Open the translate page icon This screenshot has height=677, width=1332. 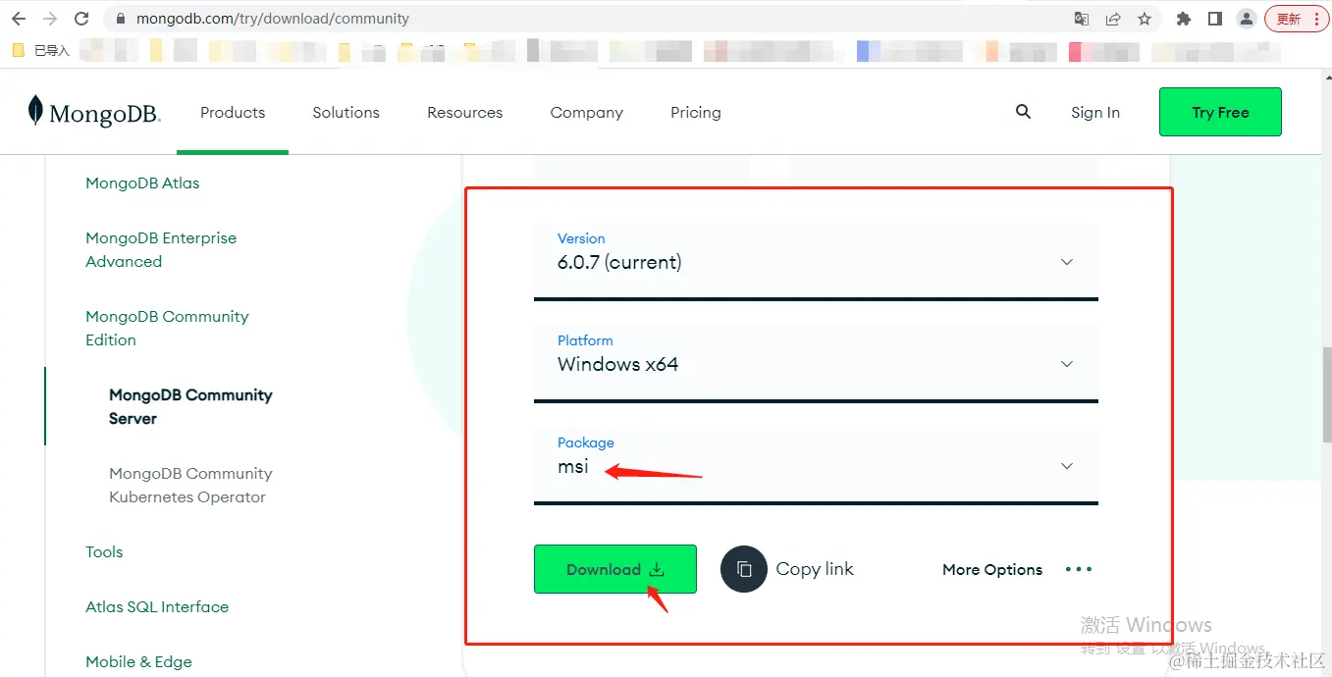pos(1082,19)
